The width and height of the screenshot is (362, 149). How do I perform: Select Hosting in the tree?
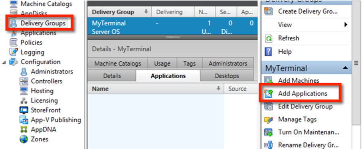42,91
